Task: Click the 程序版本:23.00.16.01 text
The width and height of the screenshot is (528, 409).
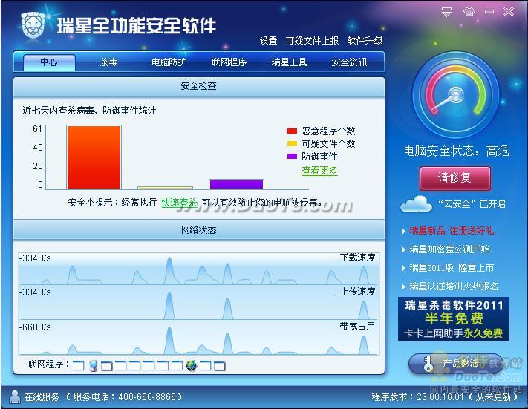Action: point(417,397)
